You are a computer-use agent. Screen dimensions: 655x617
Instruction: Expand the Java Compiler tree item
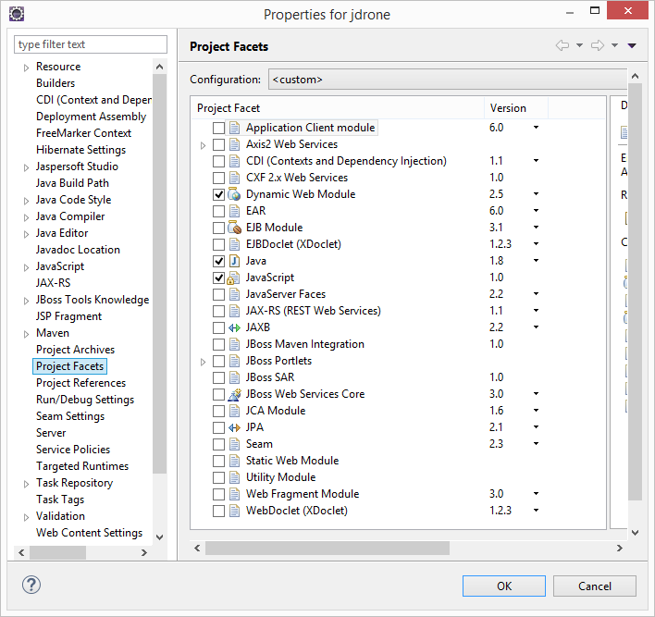[26, 217]
